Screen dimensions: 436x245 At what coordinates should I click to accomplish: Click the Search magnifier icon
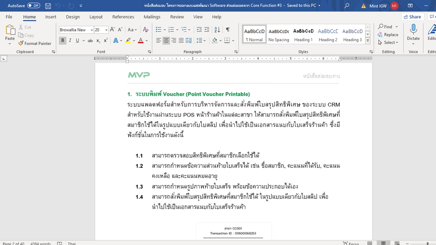coord(347,5)
